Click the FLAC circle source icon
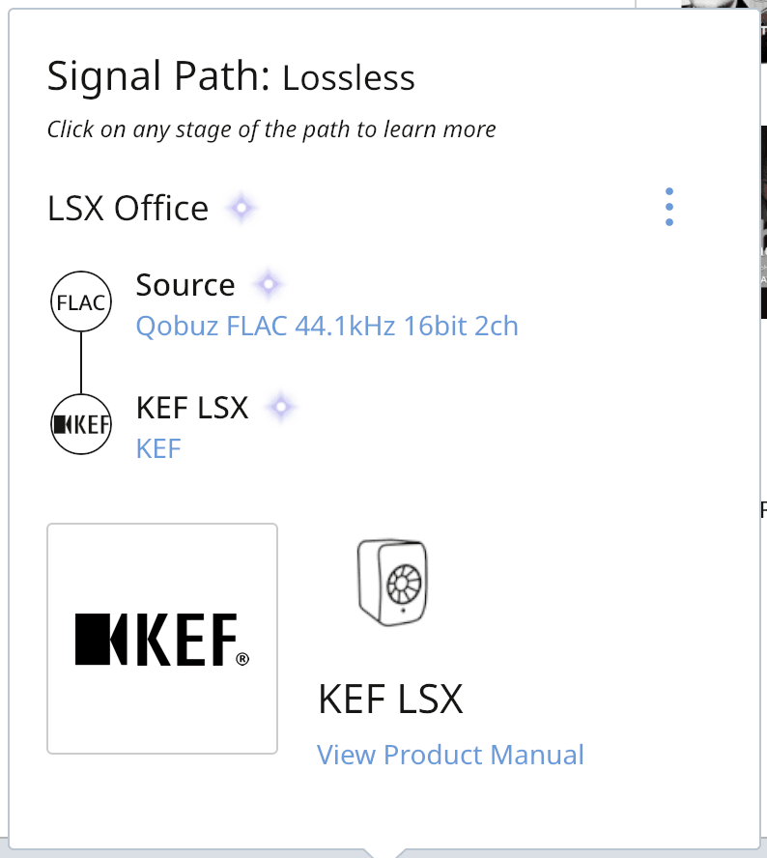This screenshot has height=858, width=767. pyautogui.click(x=81, y=302)
